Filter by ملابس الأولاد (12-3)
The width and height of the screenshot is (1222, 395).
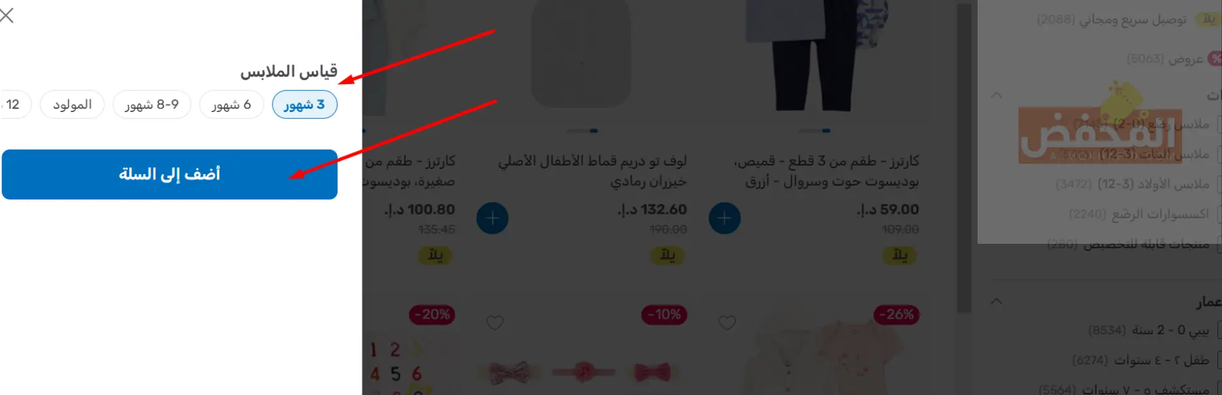[1133, 184]
